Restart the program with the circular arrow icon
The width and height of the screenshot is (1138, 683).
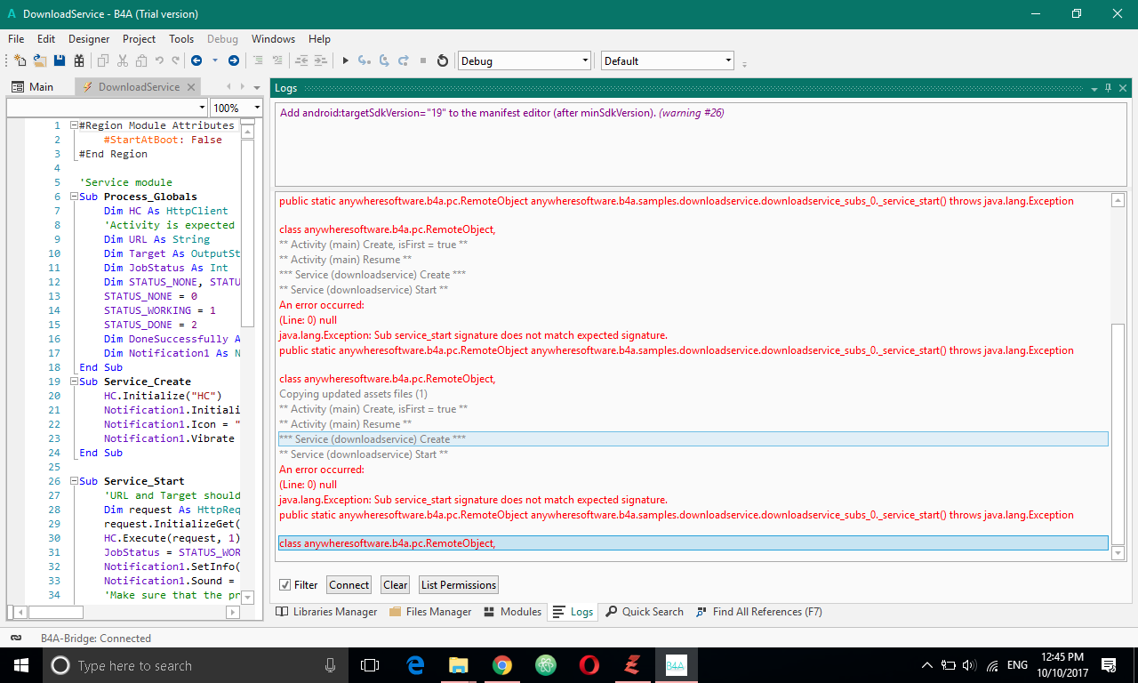443,60
